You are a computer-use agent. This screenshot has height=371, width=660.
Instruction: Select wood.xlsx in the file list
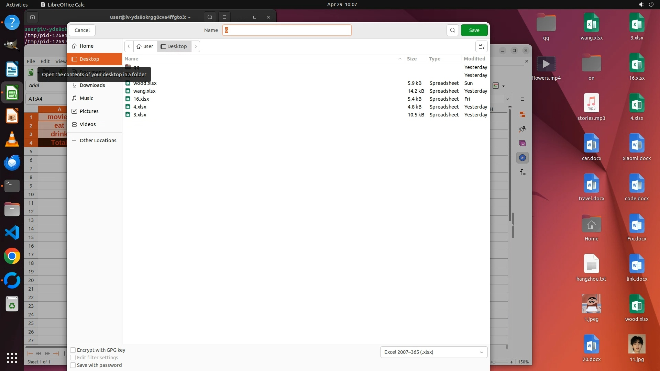145,83
